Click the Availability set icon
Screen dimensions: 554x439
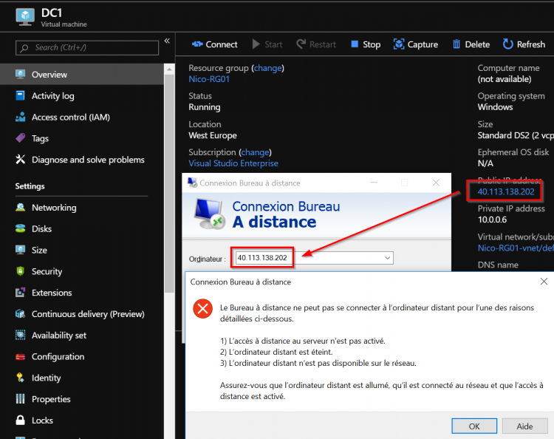[x=21, y=335]
